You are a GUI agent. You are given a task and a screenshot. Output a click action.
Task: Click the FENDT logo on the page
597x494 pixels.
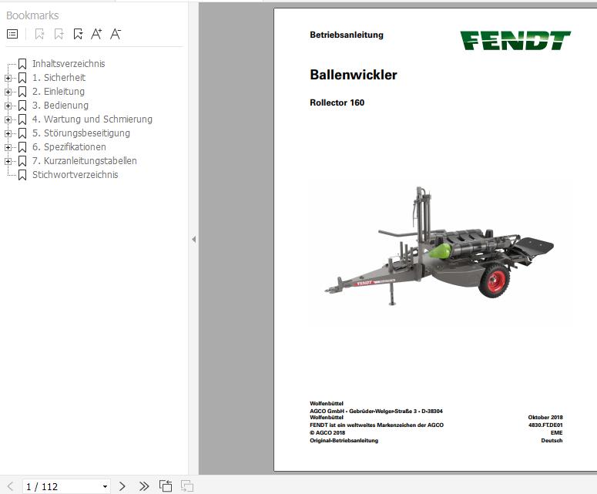click(x=515, y=40)
